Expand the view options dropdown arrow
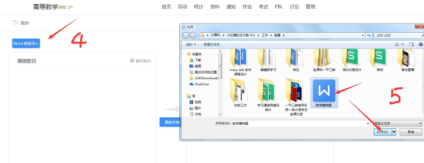Image resolution: width=424 pixels, height=163 pixels. pos(403,44)
